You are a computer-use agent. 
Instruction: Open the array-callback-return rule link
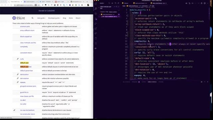27,30
